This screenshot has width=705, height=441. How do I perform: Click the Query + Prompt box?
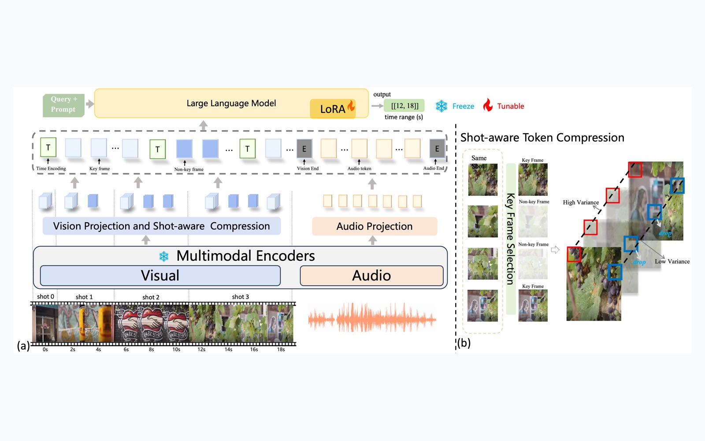click(x=64, y=105)
